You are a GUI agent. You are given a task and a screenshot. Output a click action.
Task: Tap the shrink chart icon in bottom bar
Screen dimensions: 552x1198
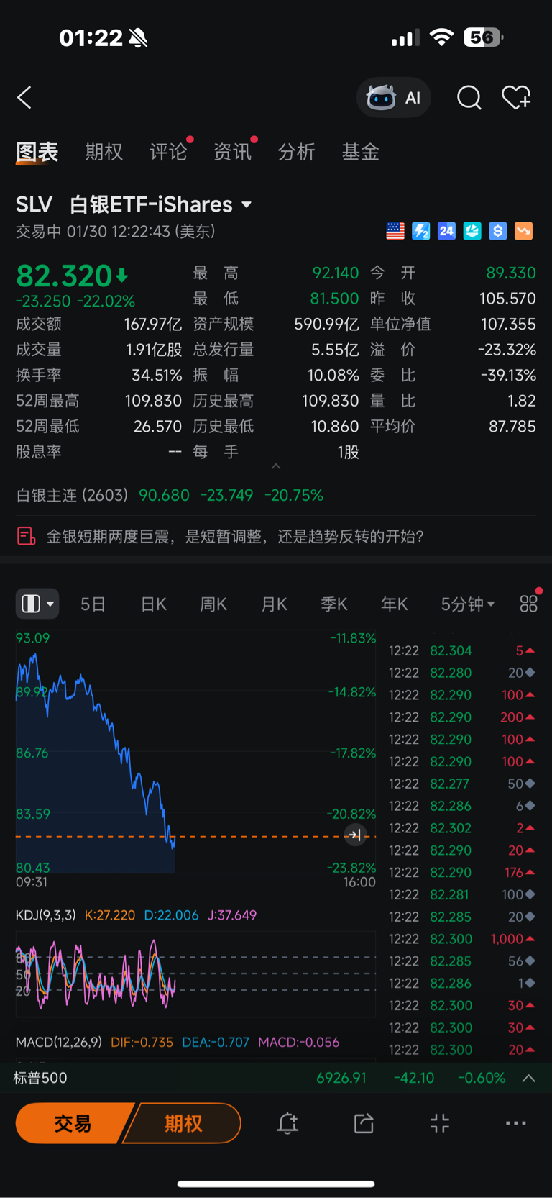click(440, 1123)
